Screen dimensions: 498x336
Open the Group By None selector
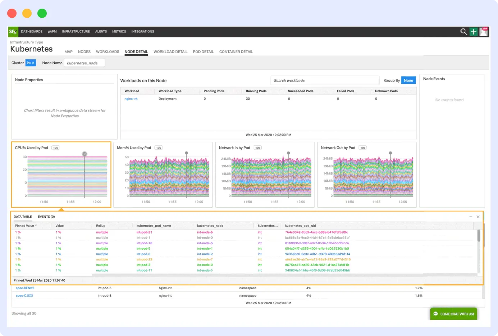coord(408,80)
